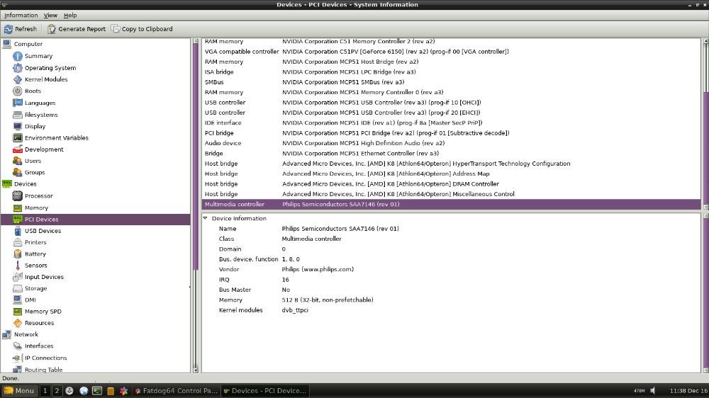Image resolution: width=709 pixels, height=398 pixels.
Task: Select Processor icon in Devices
Action: coord(18,195)
